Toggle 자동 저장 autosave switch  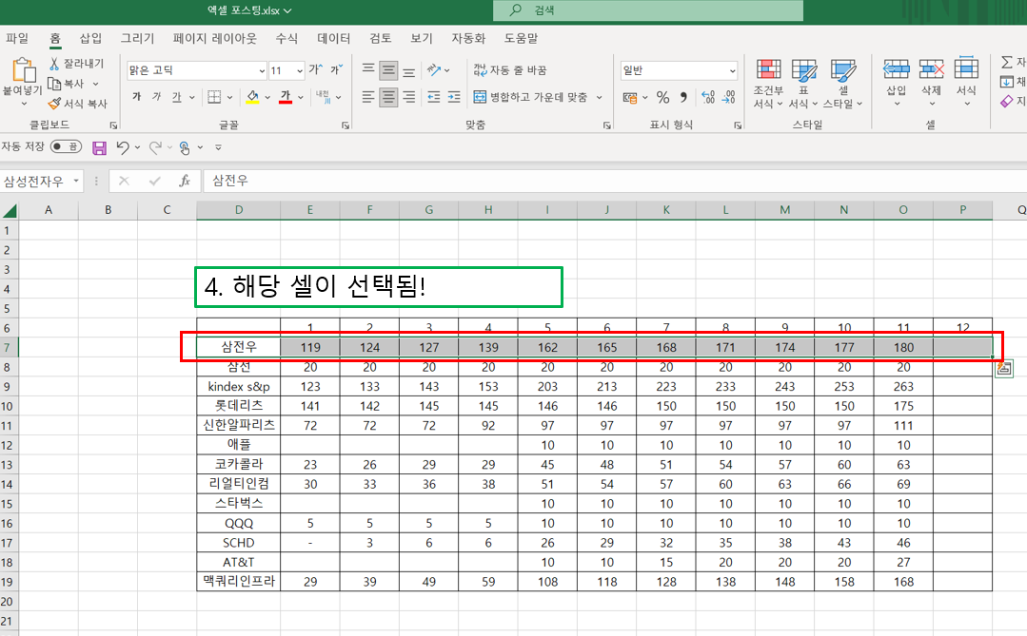coord(67,146)
